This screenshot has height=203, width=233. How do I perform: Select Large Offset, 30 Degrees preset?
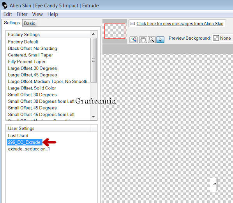tap(32, 68)
